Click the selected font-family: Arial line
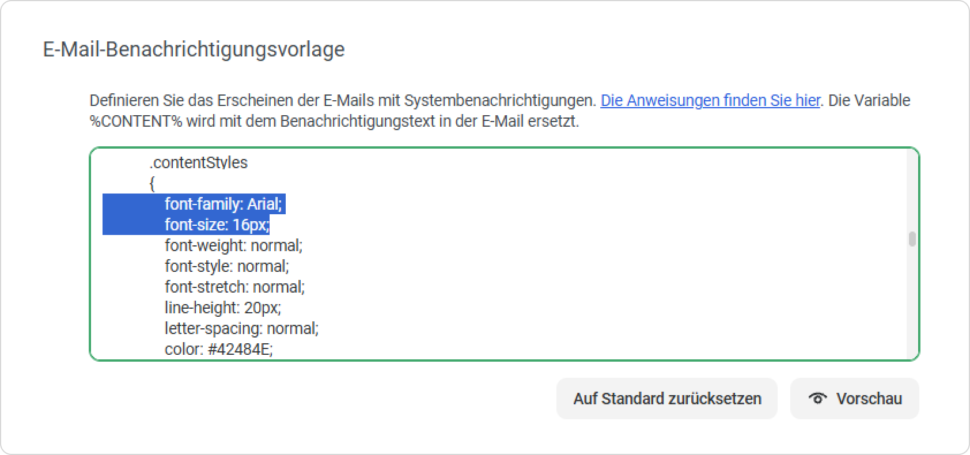Viewport: 970px width, 455px height. pyautogui.click(x=223, y=204)
